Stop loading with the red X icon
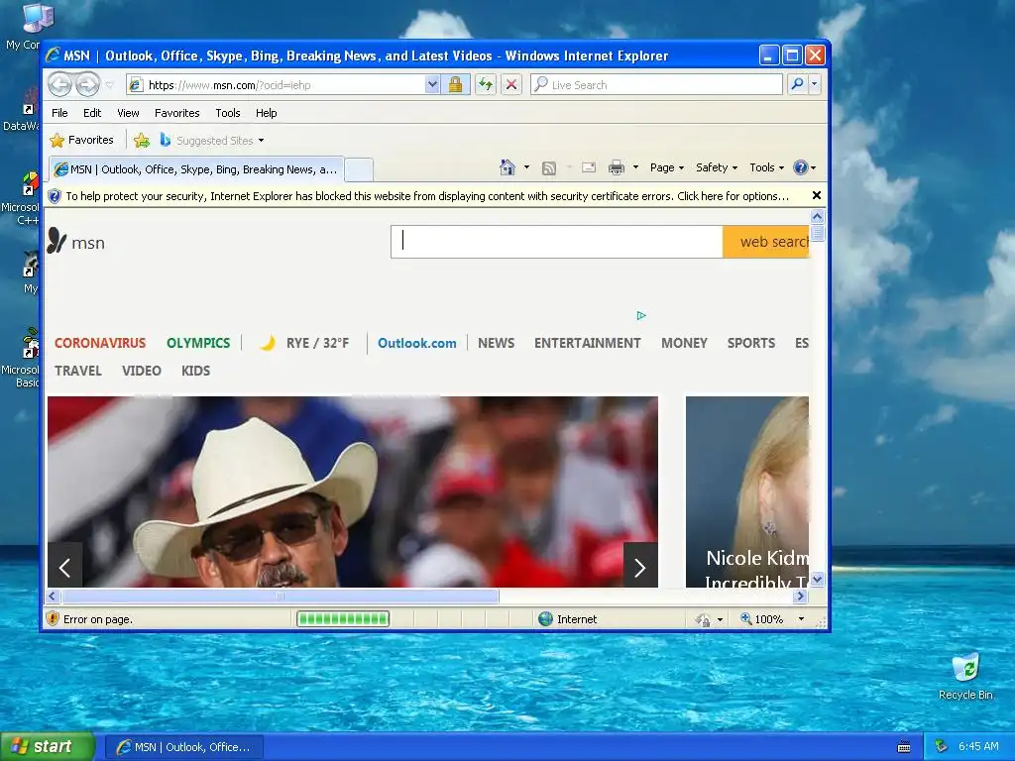The height and width of the screenshot is (761, 1015). (x=511, y=85)
